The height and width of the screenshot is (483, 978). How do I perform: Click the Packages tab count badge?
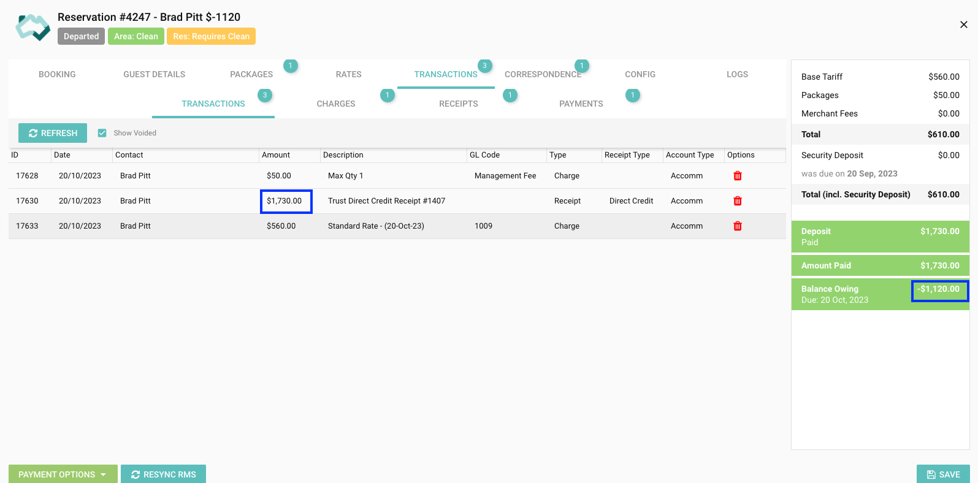pos(291,66)
